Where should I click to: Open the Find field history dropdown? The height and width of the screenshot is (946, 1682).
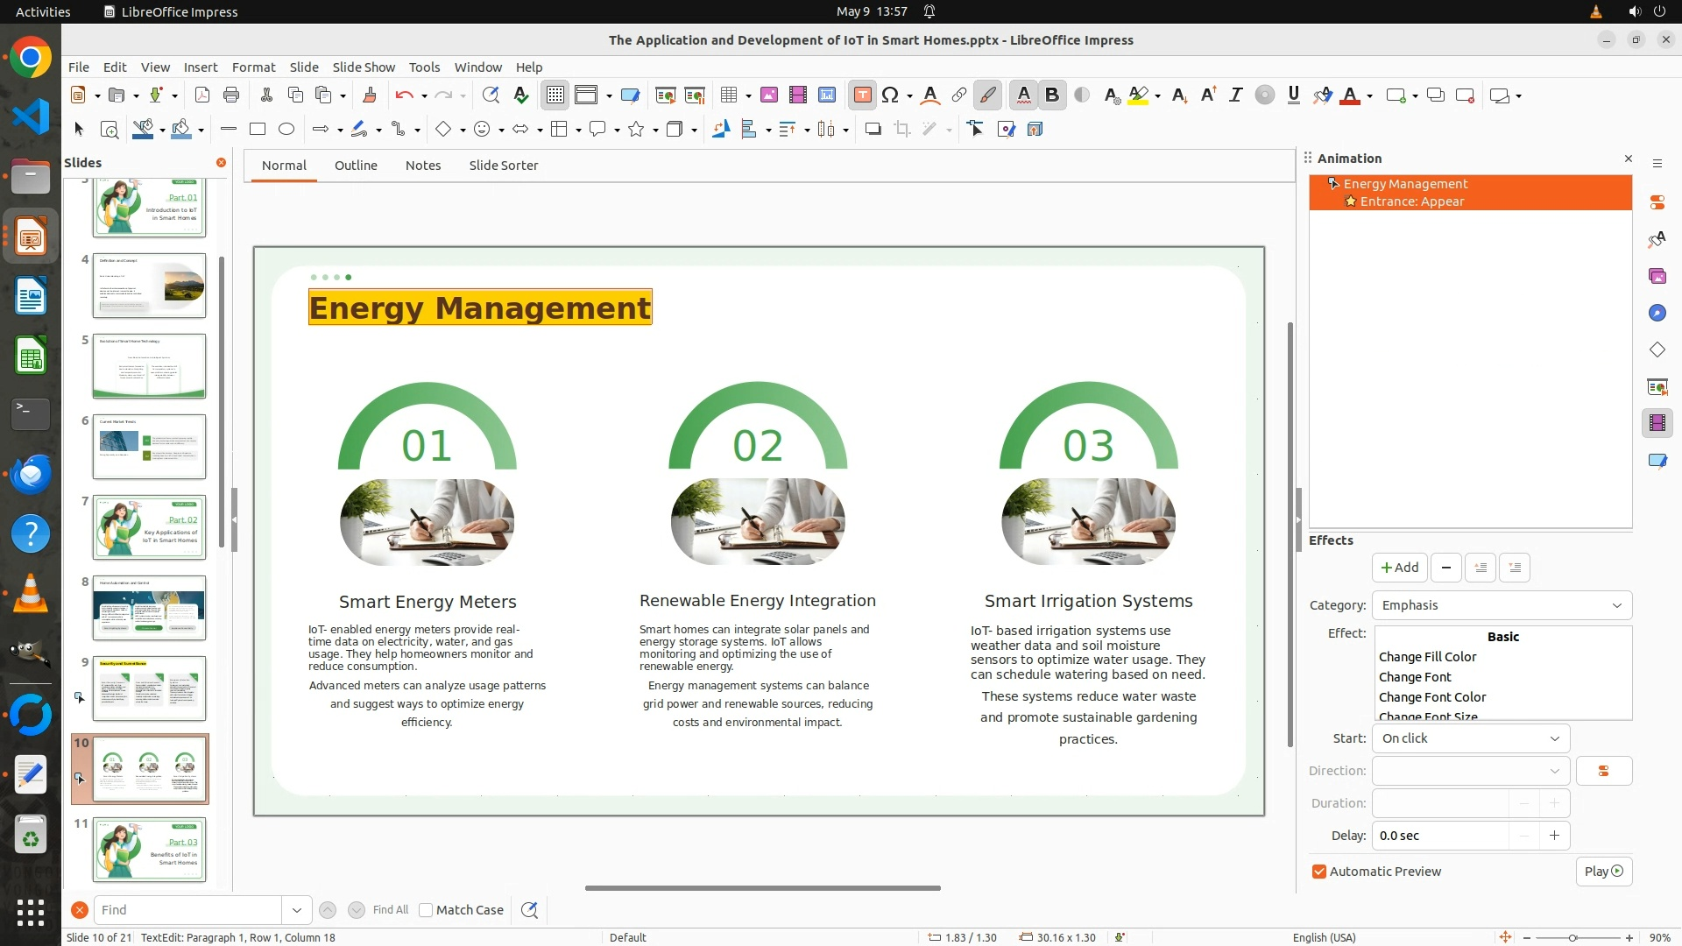[297, 910]
